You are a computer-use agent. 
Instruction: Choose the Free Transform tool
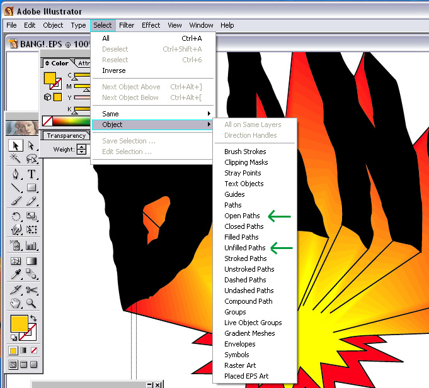pos(31,230)
